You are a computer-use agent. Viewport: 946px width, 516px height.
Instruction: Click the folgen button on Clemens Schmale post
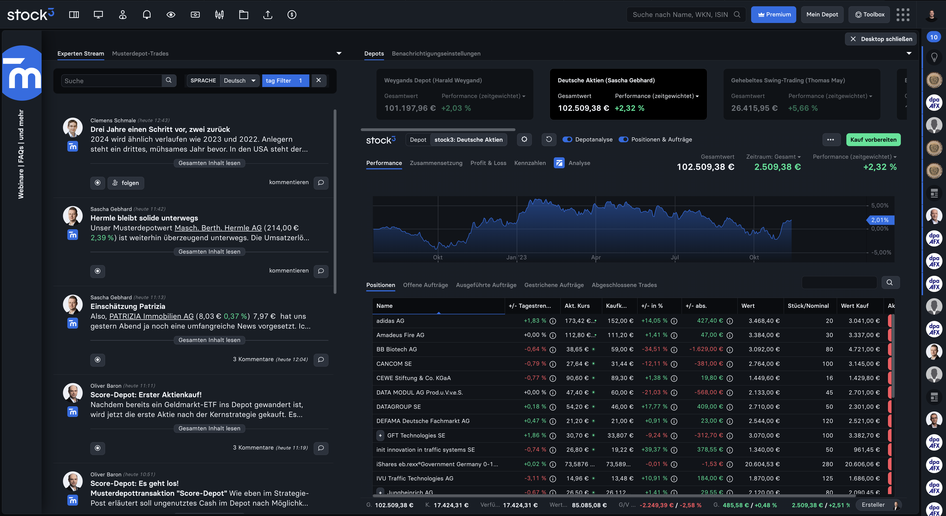coord(126,183)
